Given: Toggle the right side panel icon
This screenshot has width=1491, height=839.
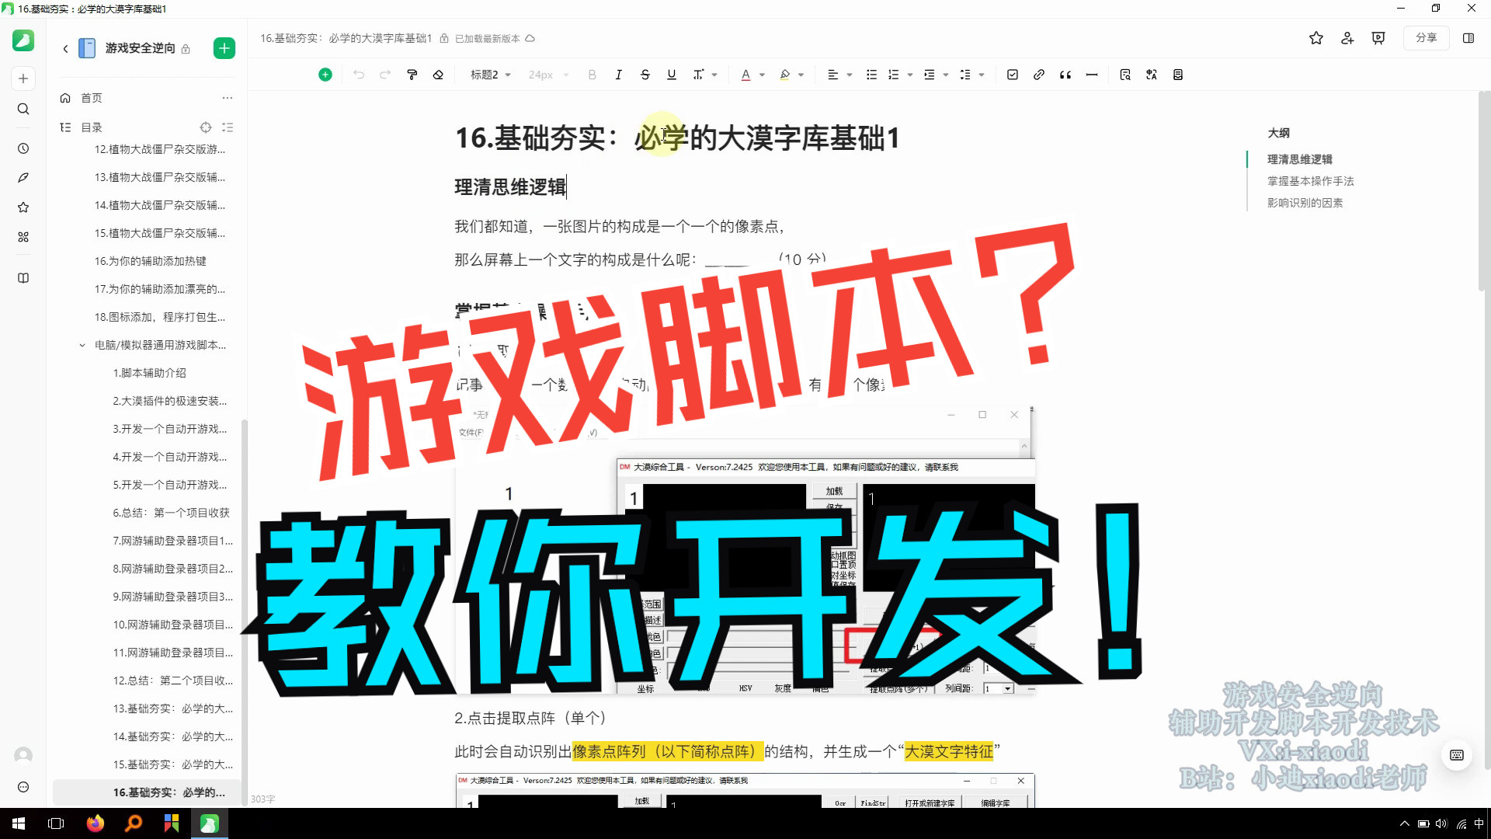Looking at the screenshot, I should point(1468,38).
